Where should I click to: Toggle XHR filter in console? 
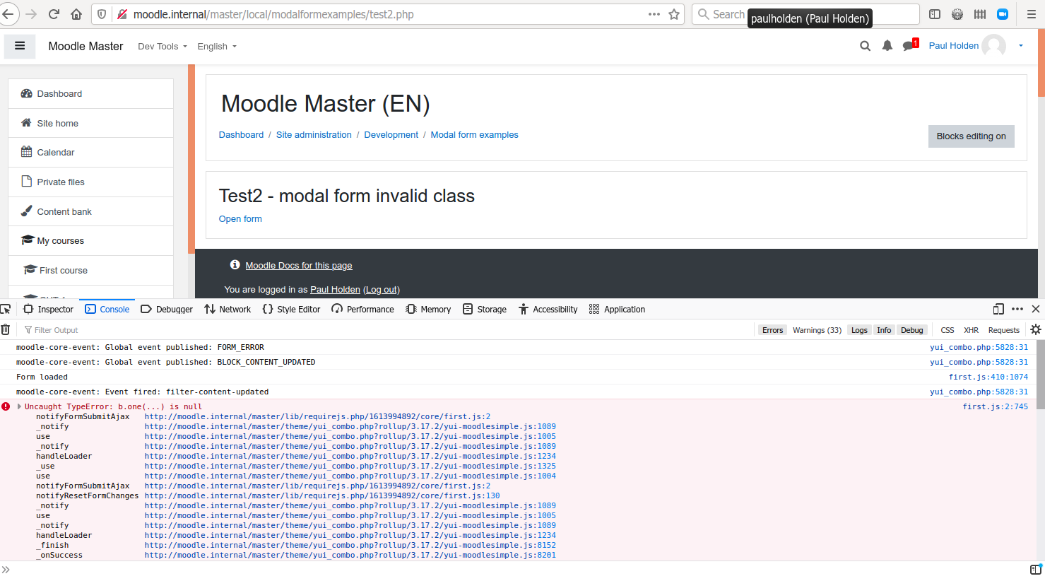(x=972, y=330)
